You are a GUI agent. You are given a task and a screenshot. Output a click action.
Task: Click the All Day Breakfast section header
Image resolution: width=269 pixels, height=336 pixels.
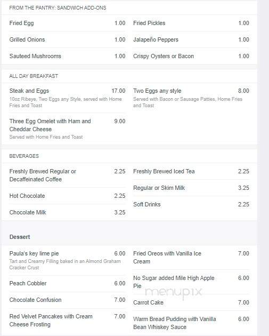(x=34, y=76)
